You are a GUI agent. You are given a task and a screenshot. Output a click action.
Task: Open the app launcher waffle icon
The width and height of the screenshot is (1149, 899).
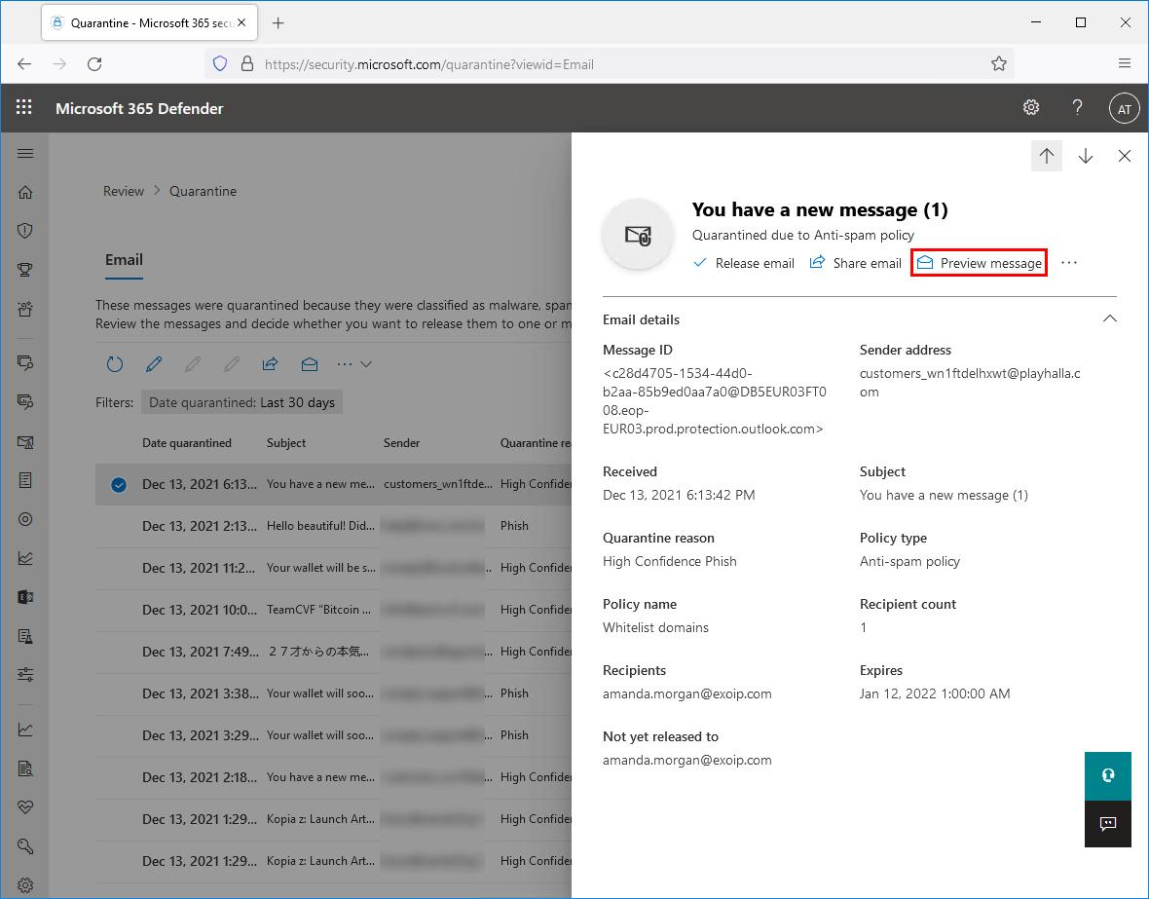coord(24,108)
